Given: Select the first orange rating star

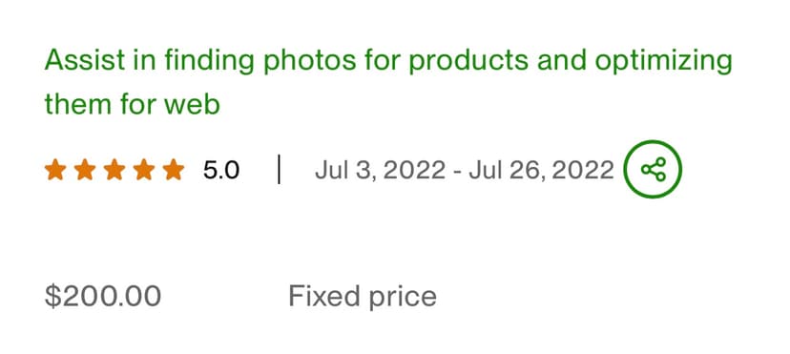Looking at the screenshot, I should click(55, 170).
